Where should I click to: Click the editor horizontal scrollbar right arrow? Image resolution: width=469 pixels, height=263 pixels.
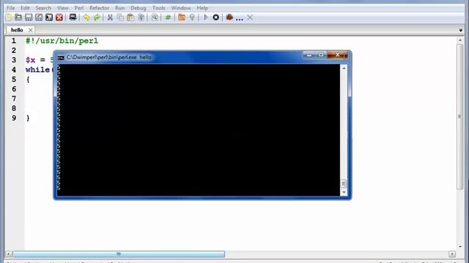[452, 254]
